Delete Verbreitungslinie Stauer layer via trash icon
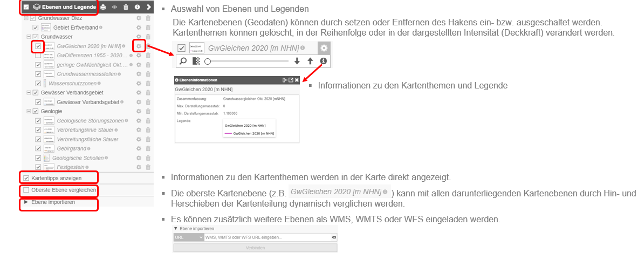This screenshot has width=638, height=253. pos(148,130)
